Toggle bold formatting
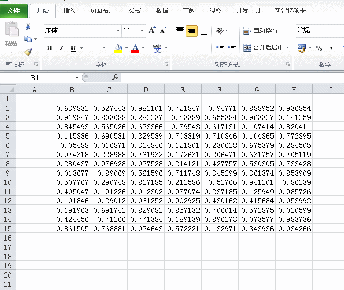The width and height of the screenshot is (344, 290). [49, 48]
